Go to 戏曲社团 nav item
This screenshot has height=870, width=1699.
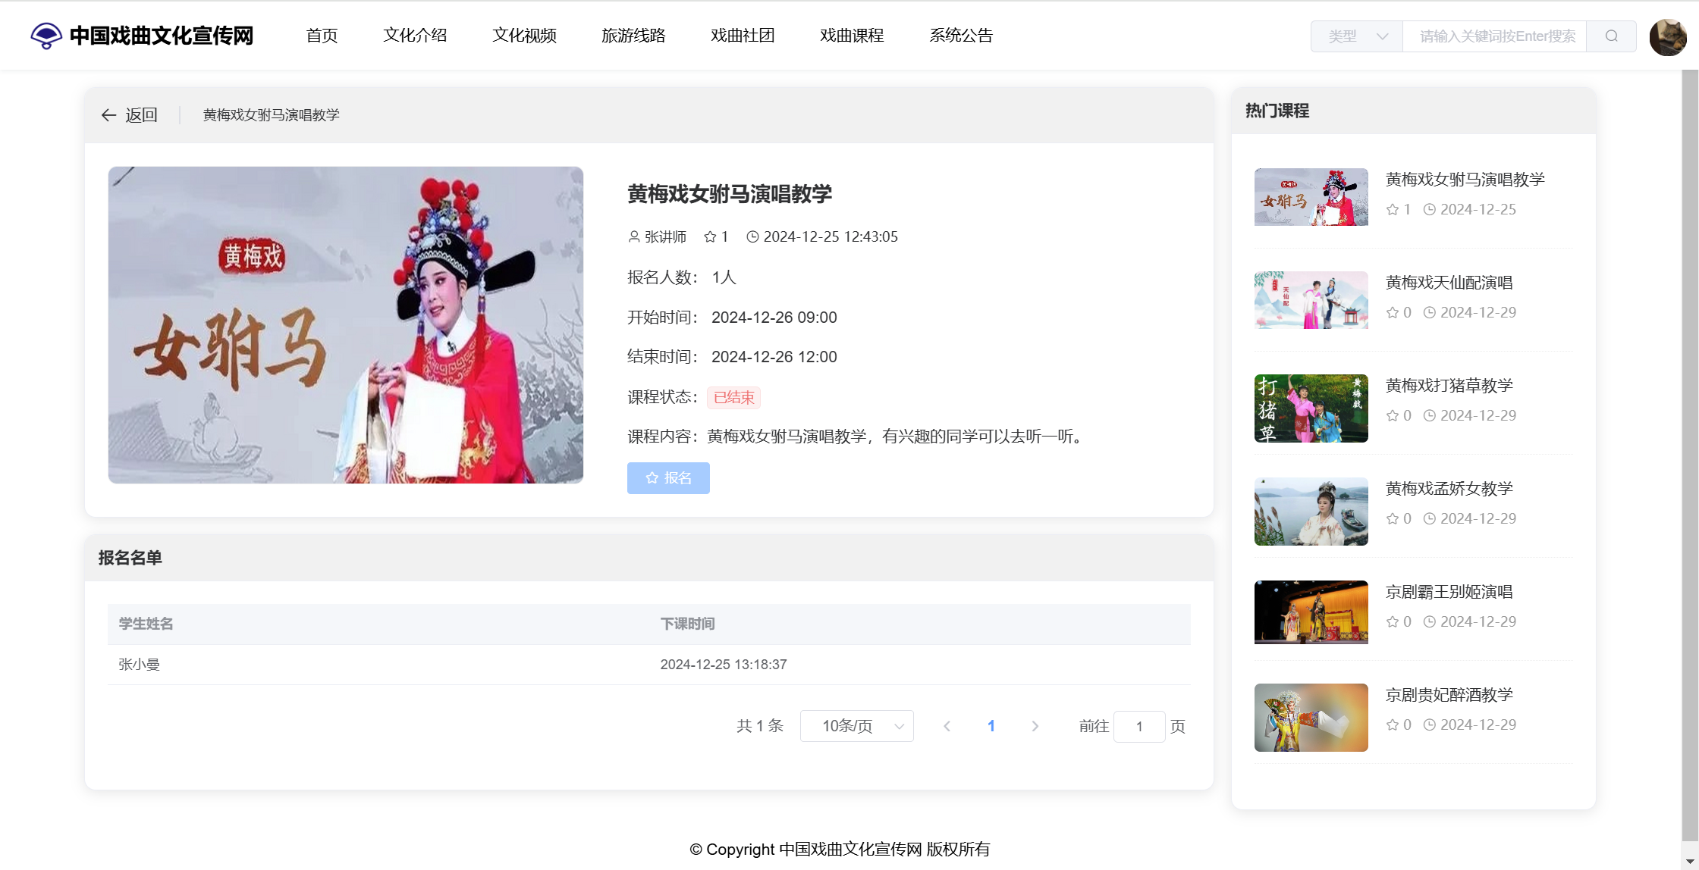coord(743,36)
